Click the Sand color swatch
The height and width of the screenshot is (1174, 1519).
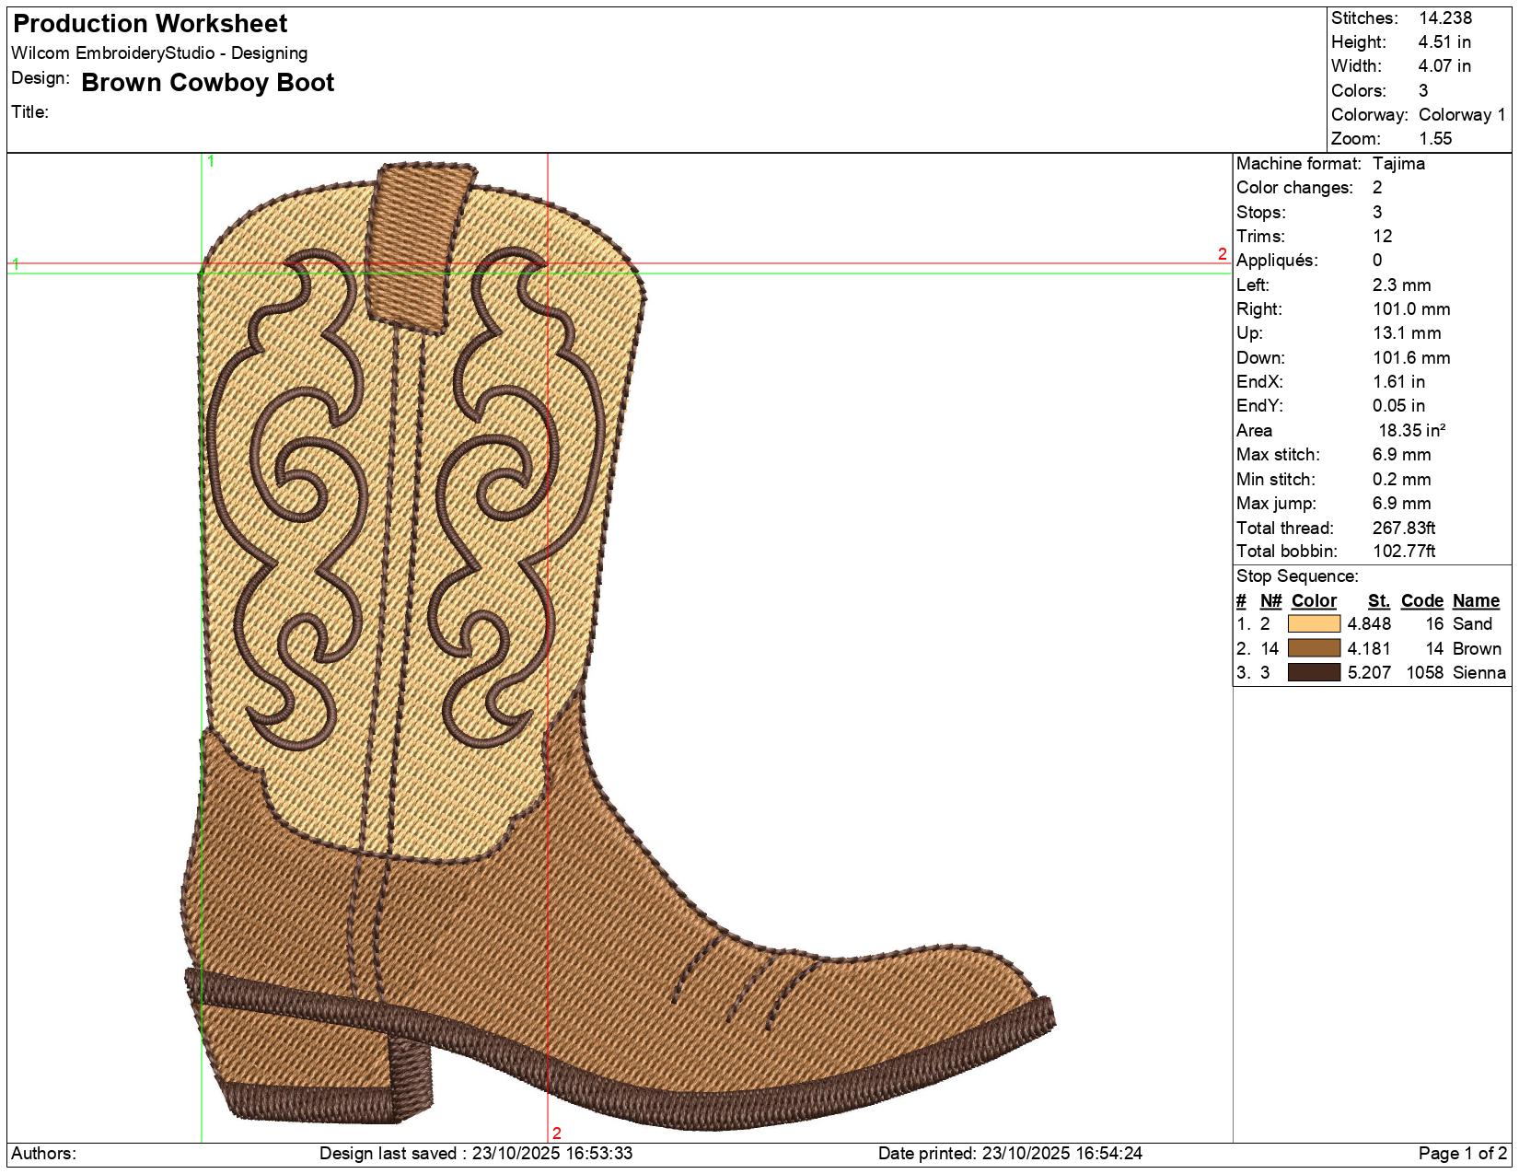pyautogui.click(x=1314, y=624)
